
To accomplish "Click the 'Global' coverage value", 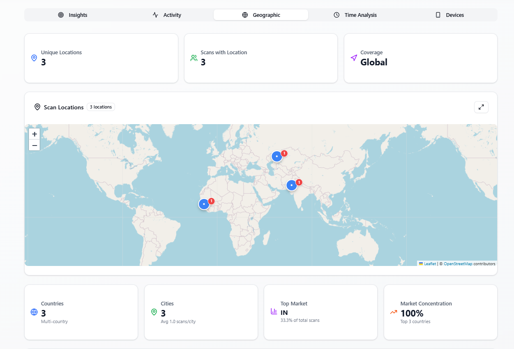I will [374, 62].
